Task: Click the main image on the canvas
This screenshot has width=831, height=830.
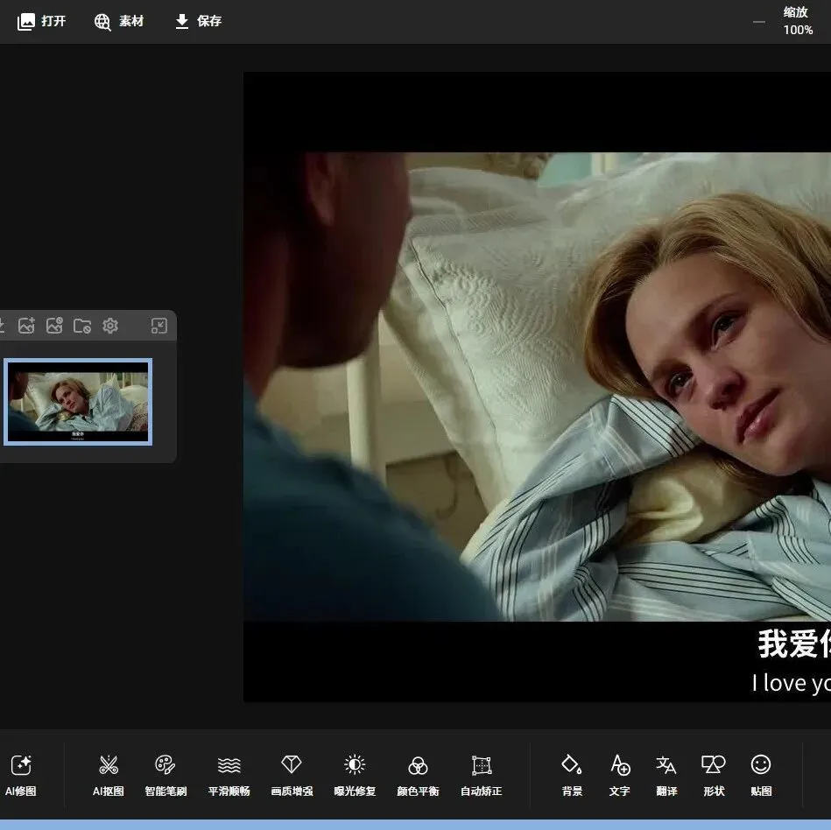Action: click(x=537, y=387)
